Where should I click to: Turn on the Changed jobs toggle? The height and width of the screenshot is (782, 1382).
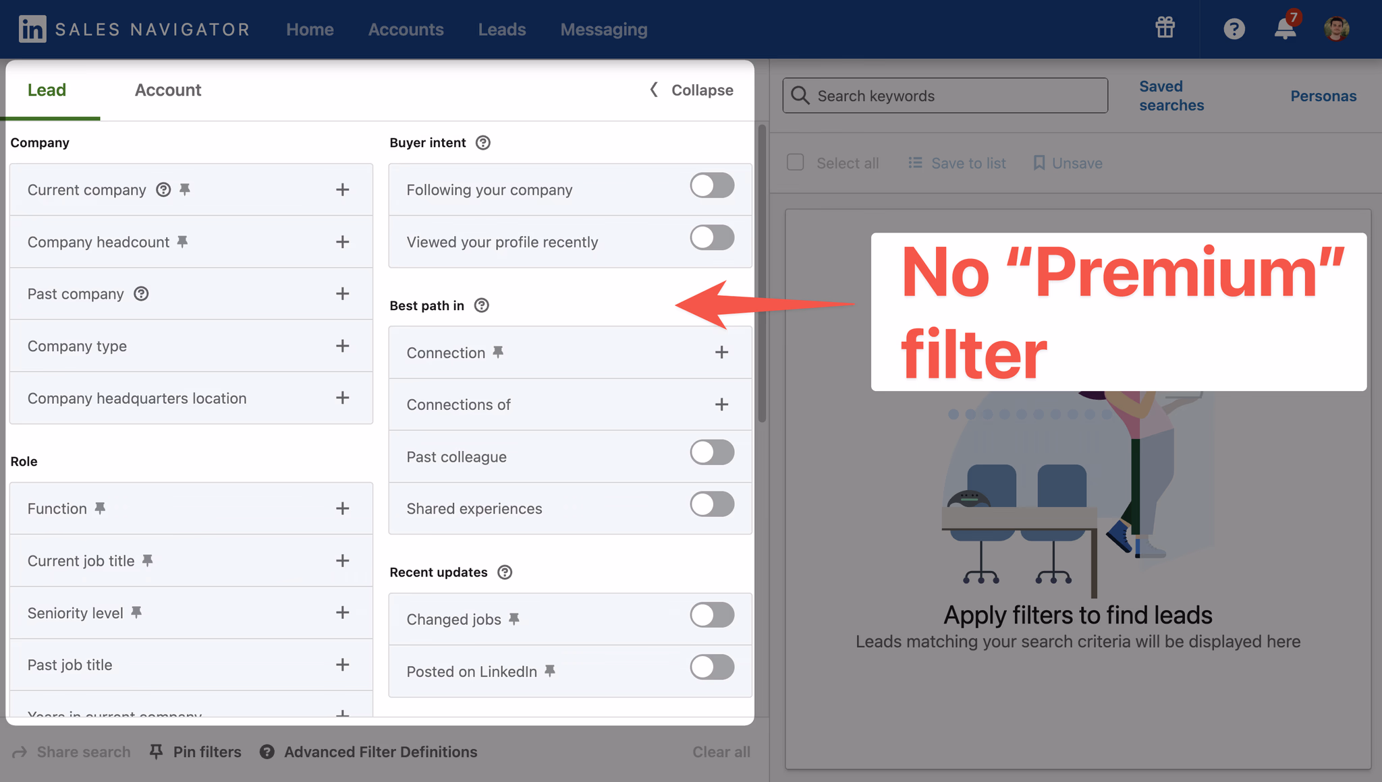tap(712, 615)
